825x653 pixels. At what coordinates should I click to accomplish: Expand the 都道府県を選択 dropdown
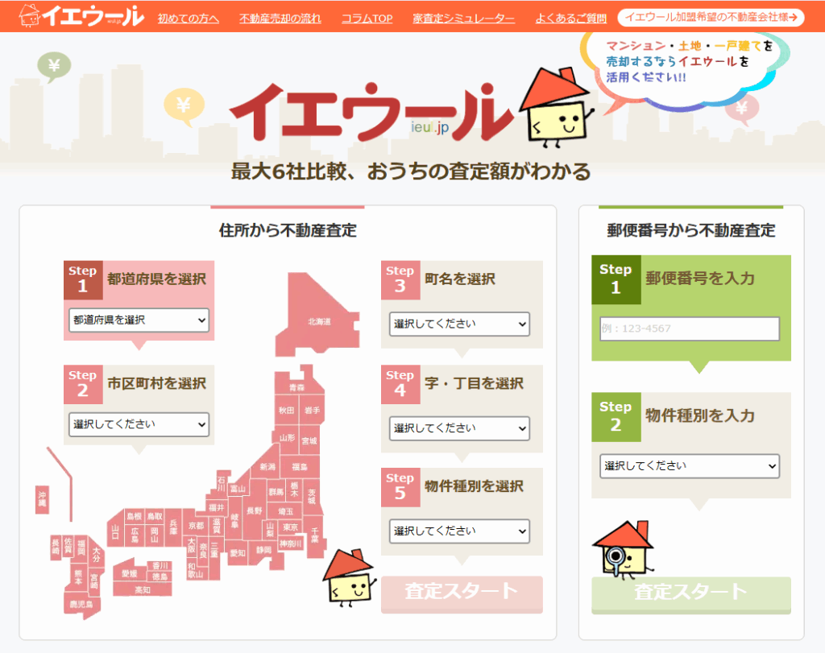point(139,320)
